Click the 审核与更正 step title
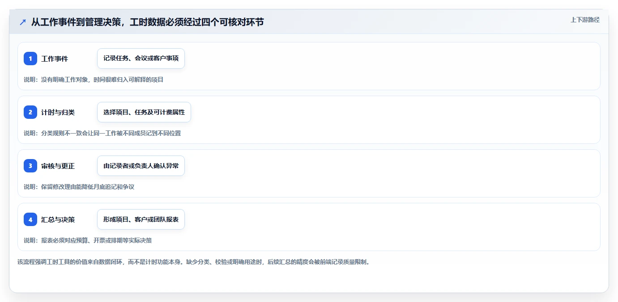This screenshot has width=618, height=302. [x=58, y=166]
